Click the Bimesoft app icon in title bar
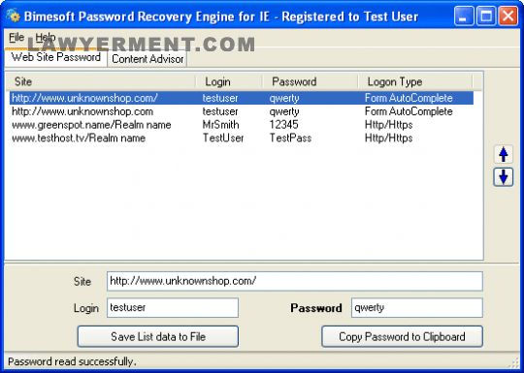This screenshot has height=373, width=524. pos(13,16)
